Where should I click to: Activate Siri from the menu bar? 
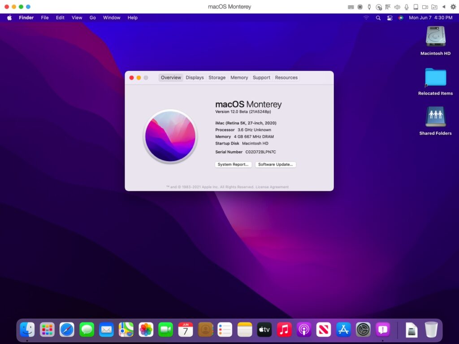tap(401, 18)
